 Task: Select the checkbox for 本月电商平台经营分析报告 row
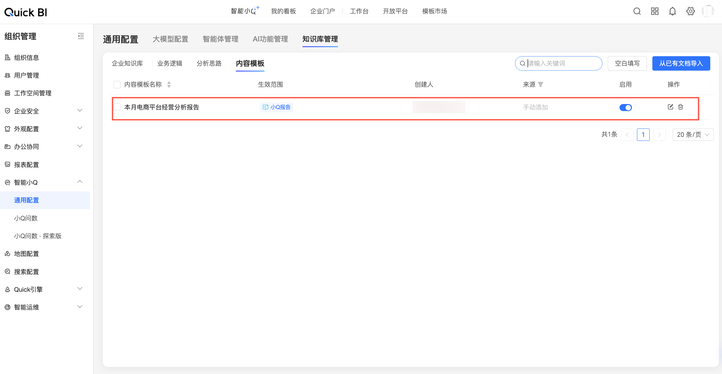coord(117,107)
